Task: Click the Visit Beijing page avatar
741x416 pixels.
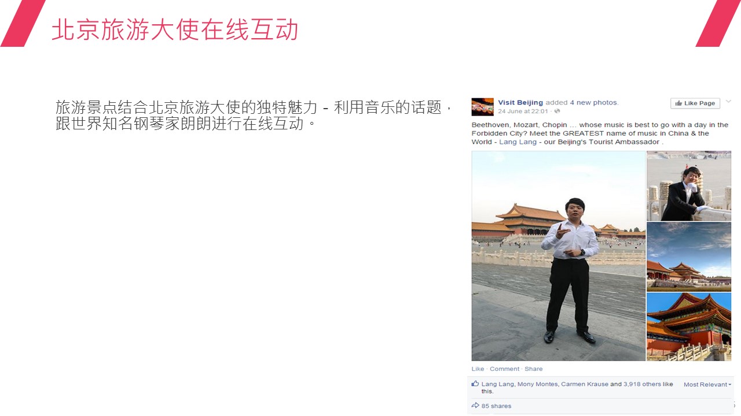Action: pos(482,107)
